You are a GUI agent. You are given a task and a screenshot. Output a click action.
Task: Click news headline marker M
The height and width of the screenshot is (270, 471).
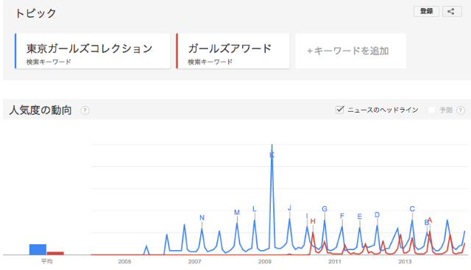tap(237, 213)
